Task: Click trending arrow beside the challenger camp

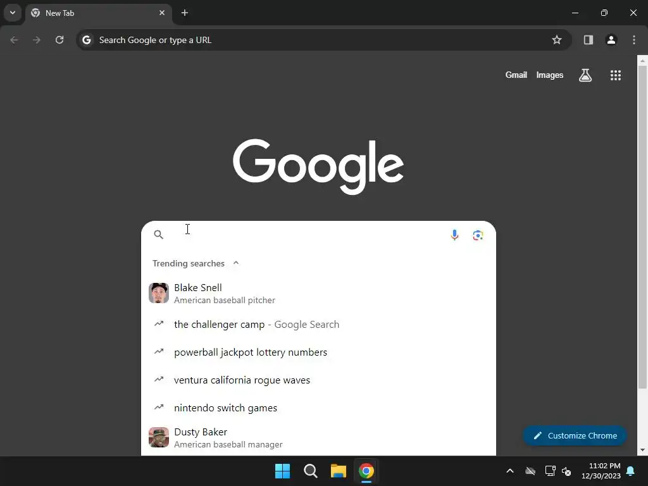Action: pyautogui.click(x=159, y=323)
